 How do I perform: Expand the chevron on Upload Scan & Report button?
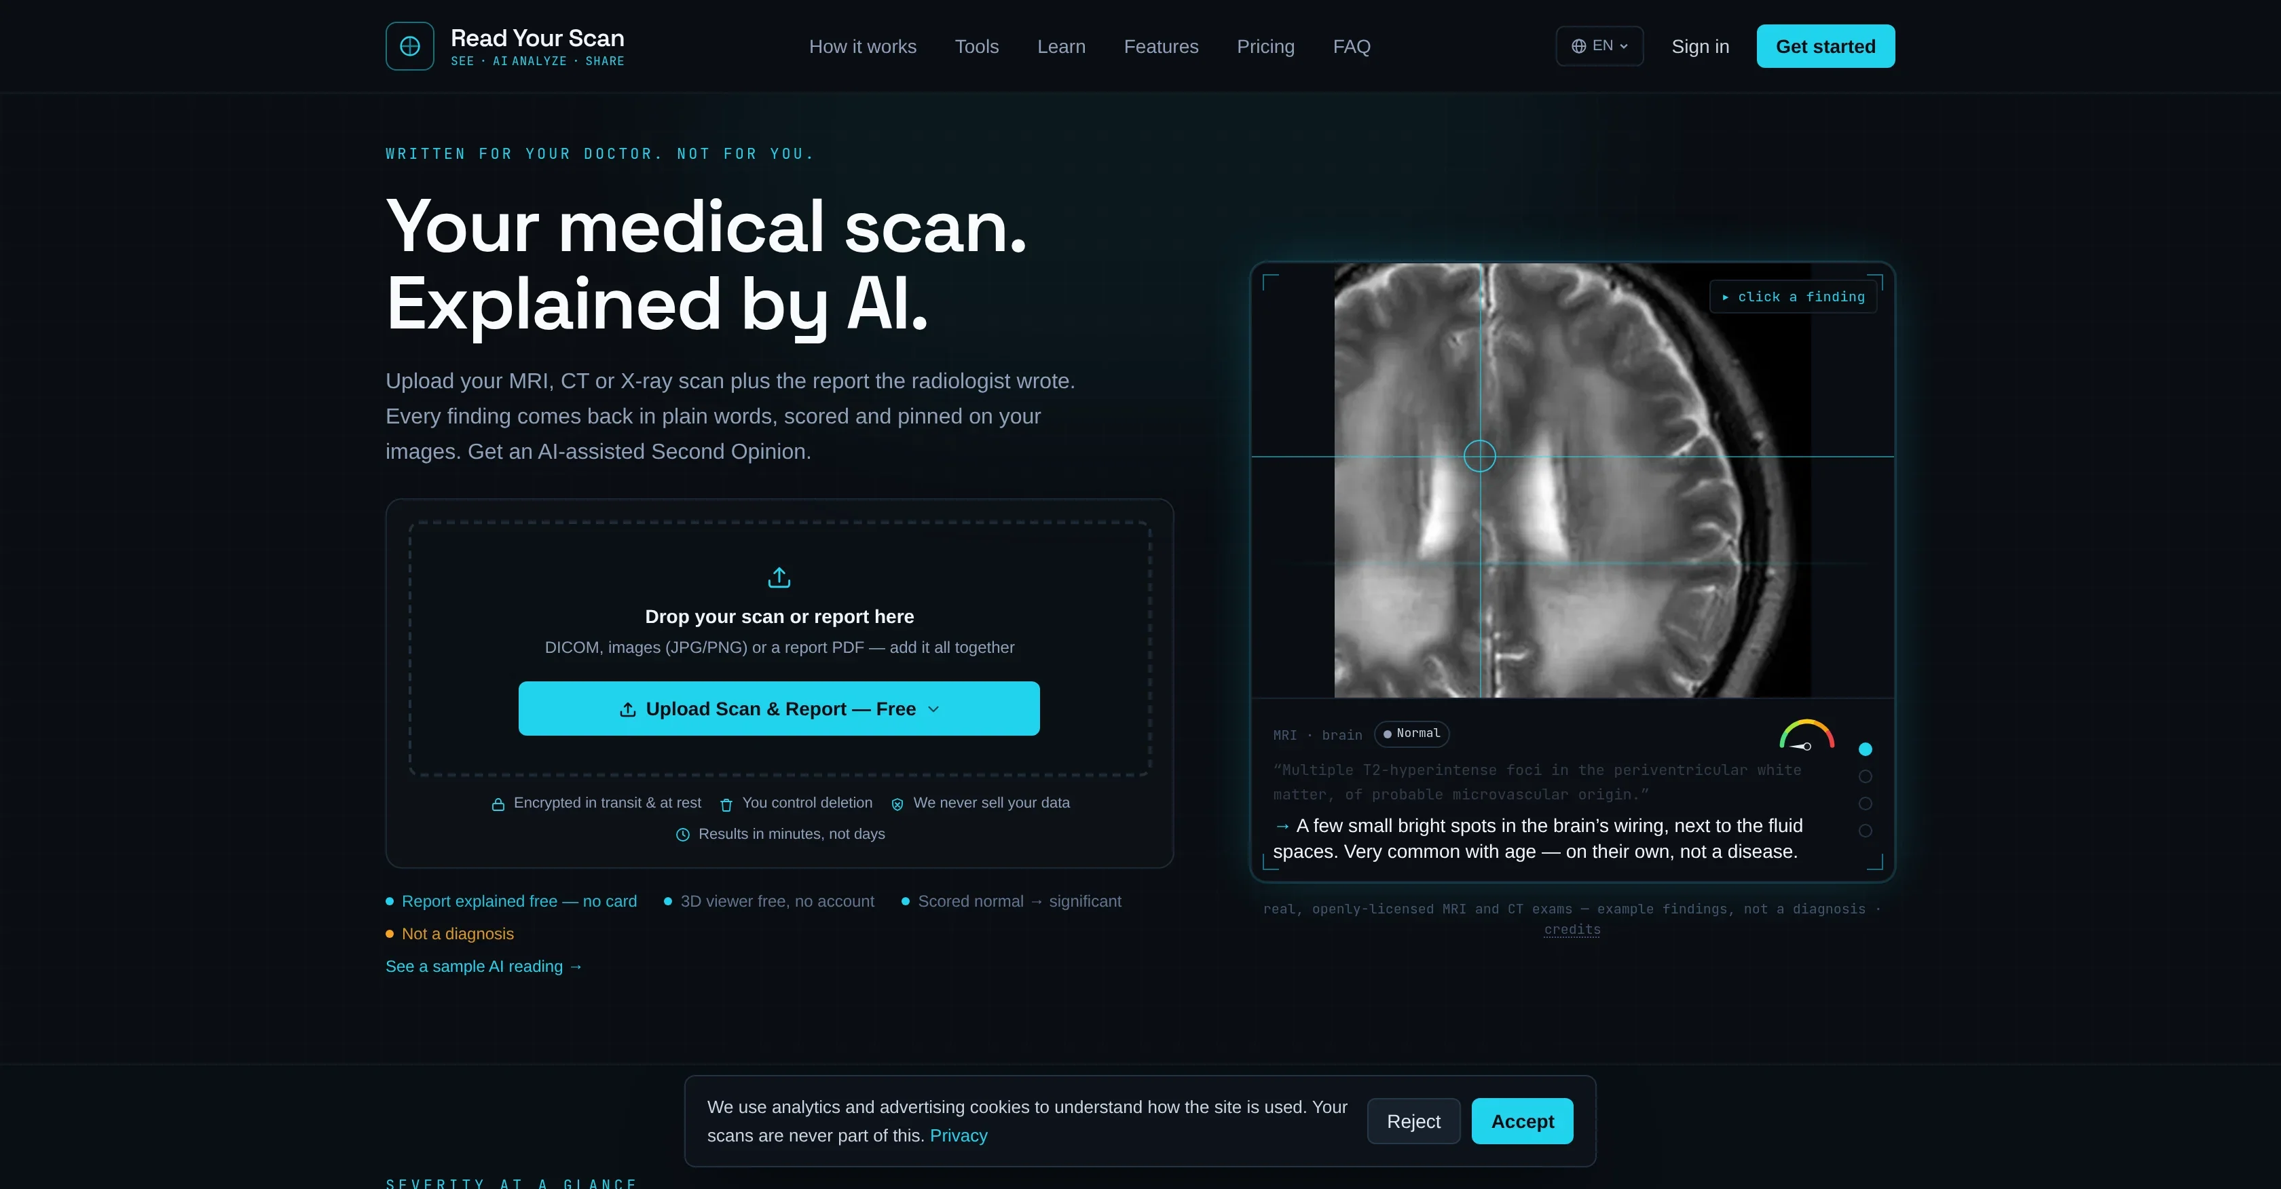point(932,709)
